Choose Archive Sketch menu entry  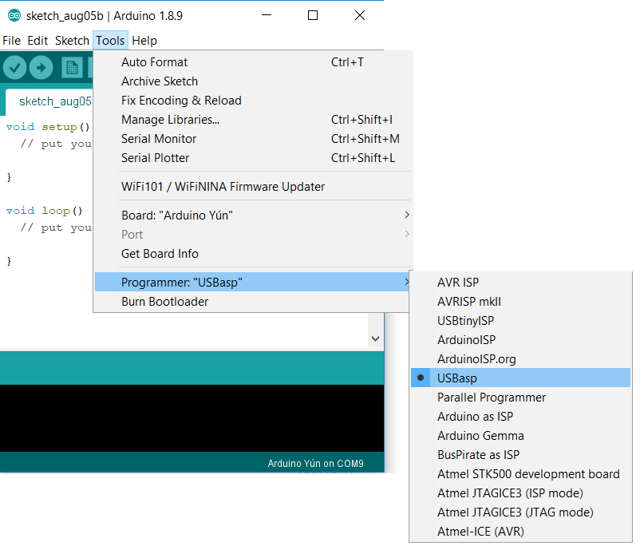pos(252,81)
